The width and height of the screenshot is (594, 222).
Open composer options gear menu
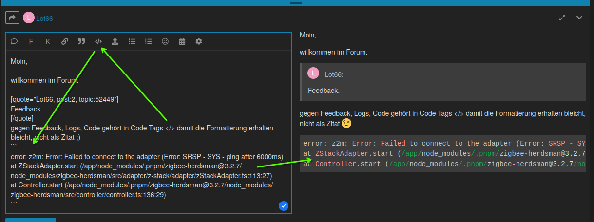click(199, 41)
